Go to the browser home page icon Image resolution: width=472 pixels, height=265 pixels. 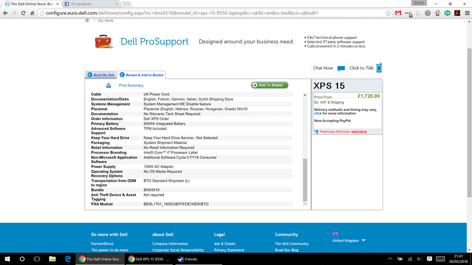pos(32,13)
